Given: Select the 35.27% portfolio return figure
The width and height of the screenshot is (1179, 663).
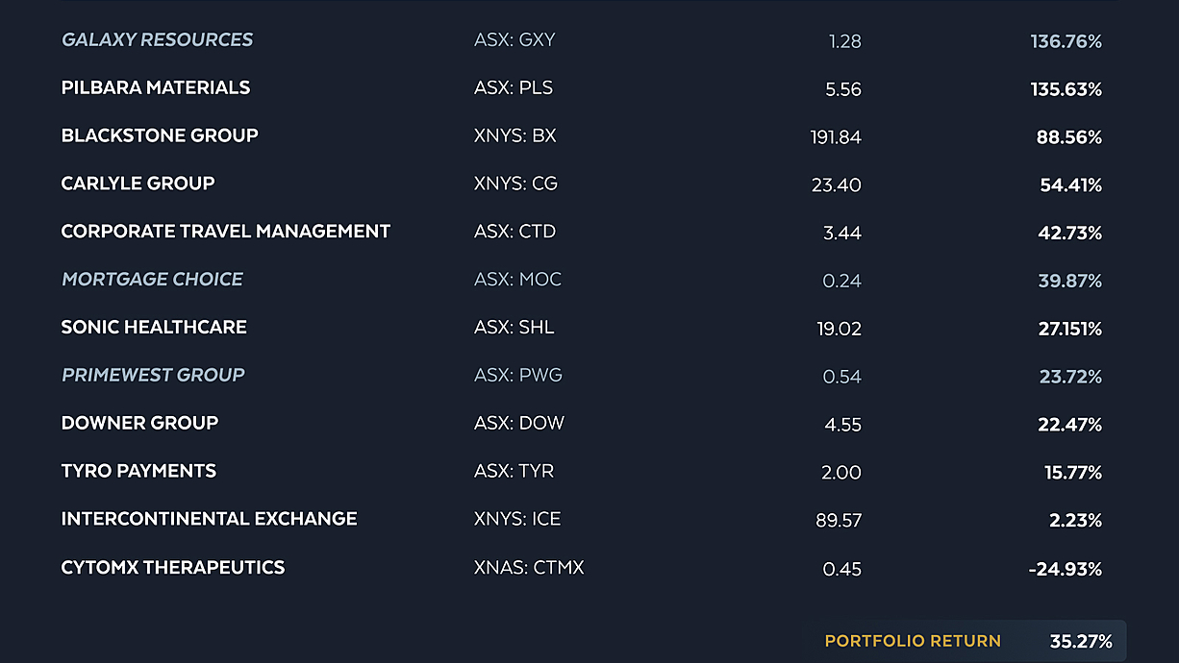Looking at the screenshot, I should coord(1081,641).
